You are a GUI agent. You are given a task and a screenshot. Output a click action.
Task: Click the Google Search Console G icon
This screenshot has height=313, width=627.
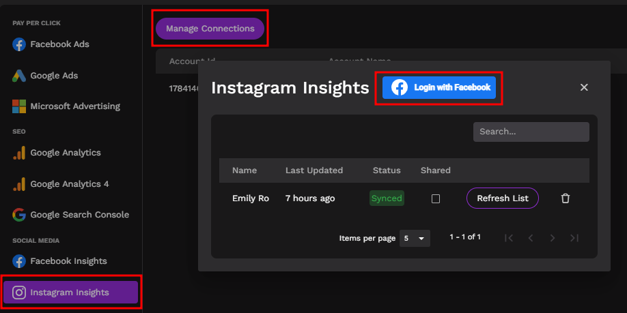point(19,215)
